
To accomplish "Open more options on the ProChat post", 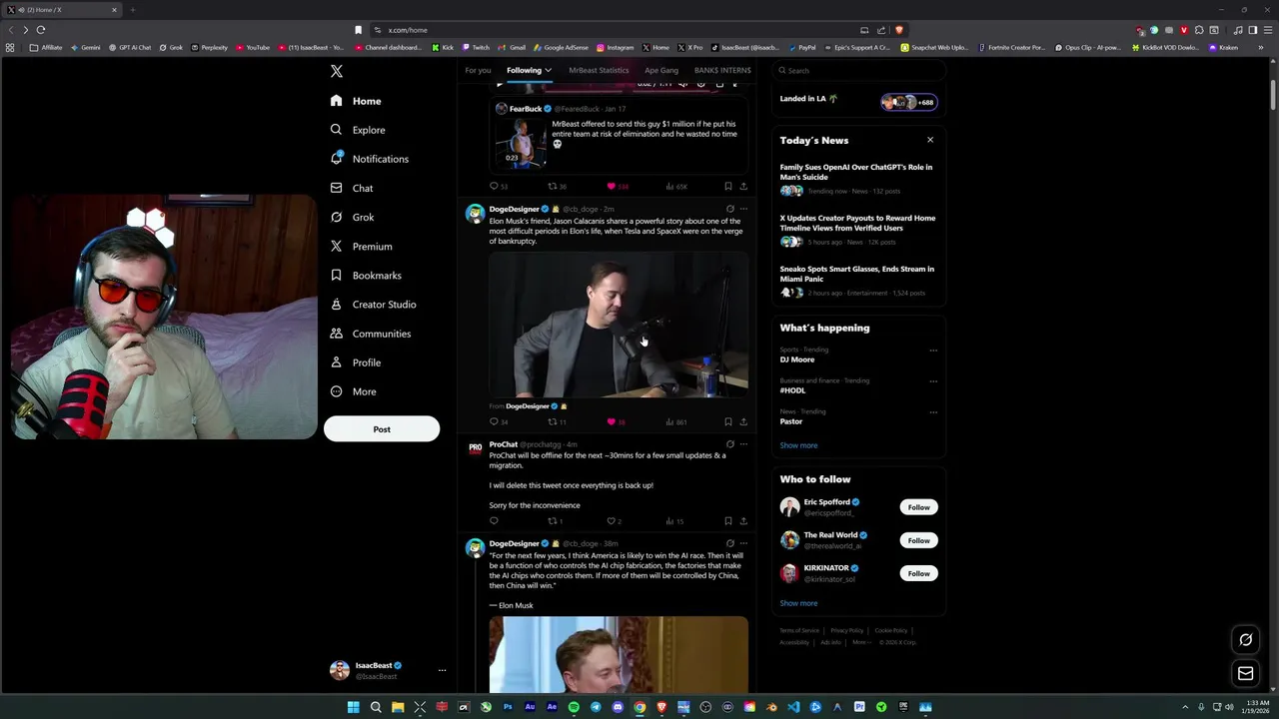I will coord(743,444).
